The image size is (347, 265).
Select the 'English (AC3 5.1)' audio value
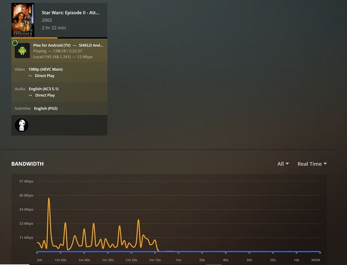coord(44,89)
